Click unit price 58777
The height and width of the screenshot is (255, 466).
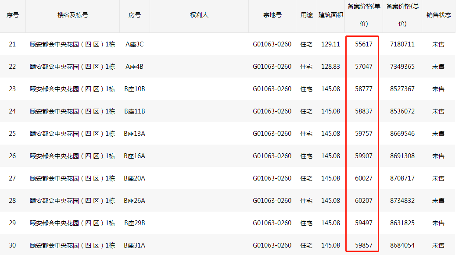[364, 89]
